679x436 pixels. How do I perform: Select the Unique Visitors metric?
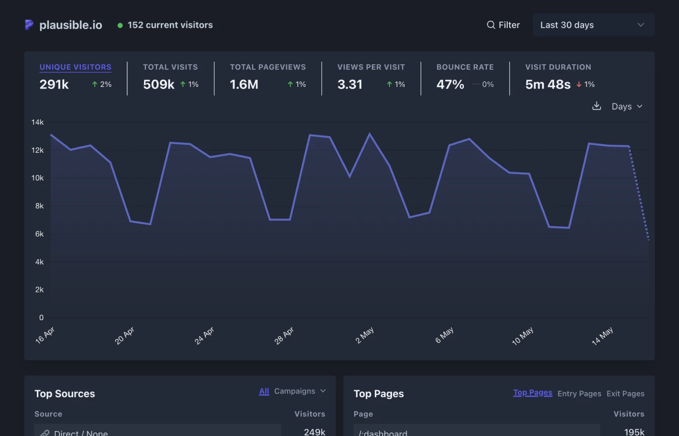75,67
